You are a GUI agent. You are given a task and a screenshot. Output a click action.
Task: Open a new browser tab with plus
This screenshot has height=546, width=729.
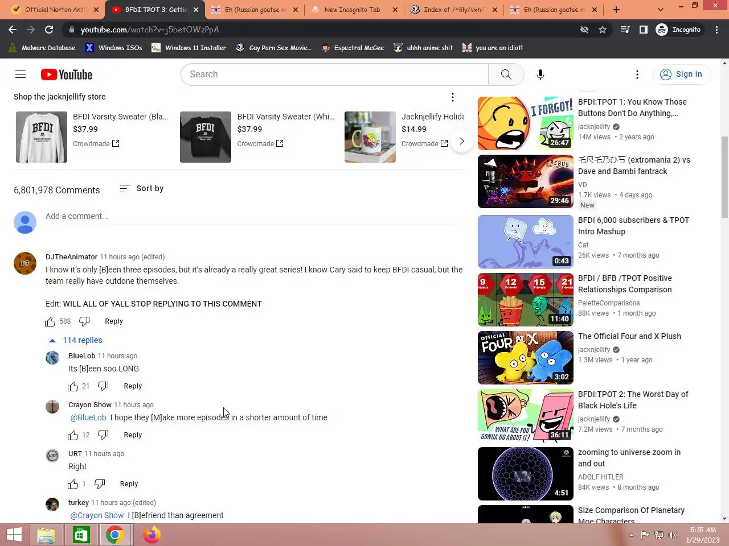616,10
